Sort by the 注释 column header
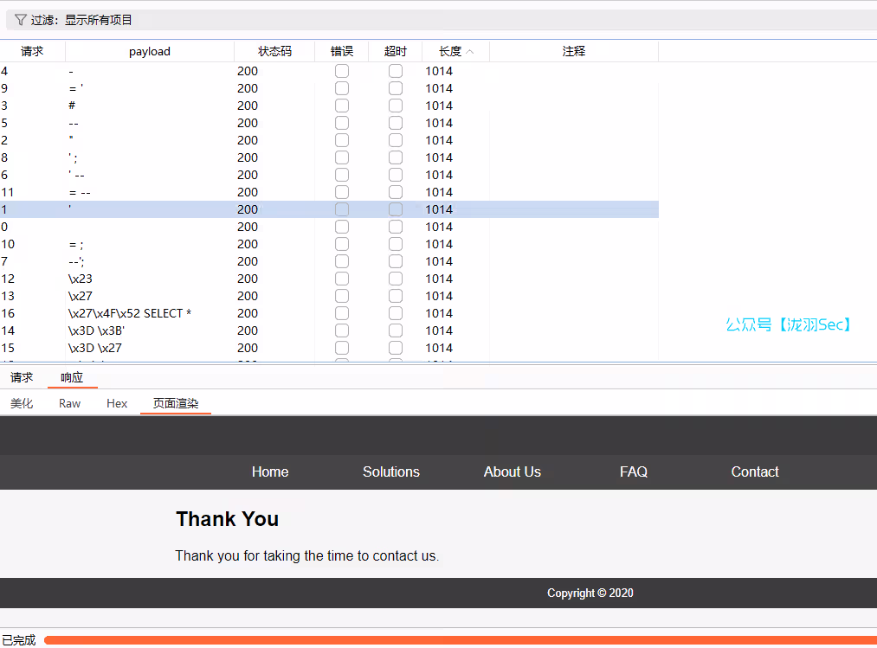 [x=574, y=52]
